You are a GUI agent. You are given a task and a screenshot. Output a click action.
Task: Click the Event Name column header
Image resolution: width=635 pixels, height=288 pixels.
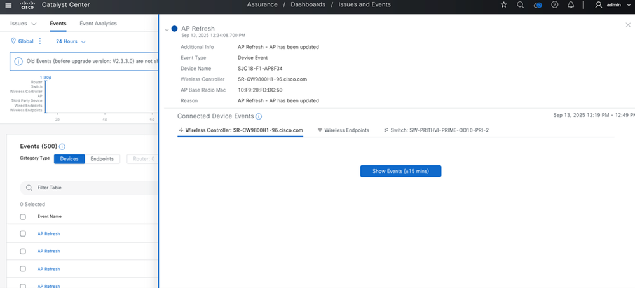[50, 217]
